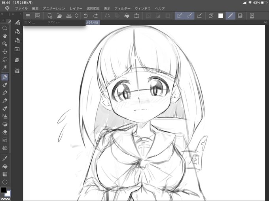This screenshot has width=269, height=201.
Task: Redo the undone action
Action: pos(96,16)
